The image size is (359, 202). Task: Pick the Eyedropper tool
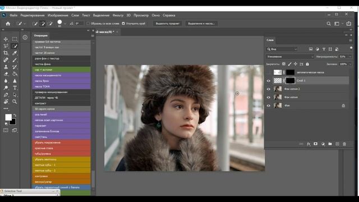[15, 53]
